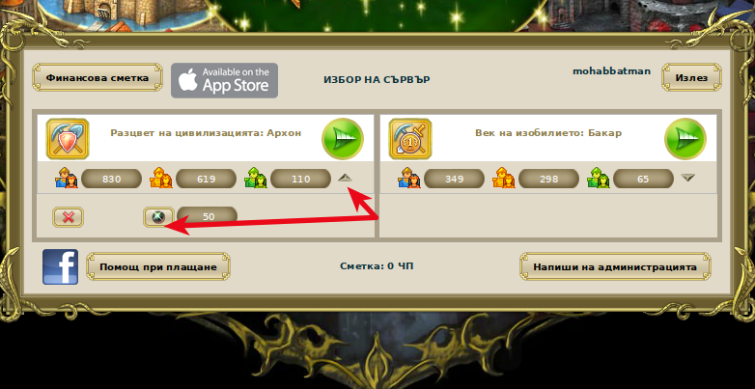Open the Финансова сметка button

[x=98, y=77]
